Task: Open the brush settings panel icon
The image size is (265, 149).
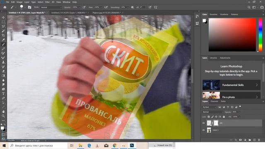Action: click(x=29, y=7)
